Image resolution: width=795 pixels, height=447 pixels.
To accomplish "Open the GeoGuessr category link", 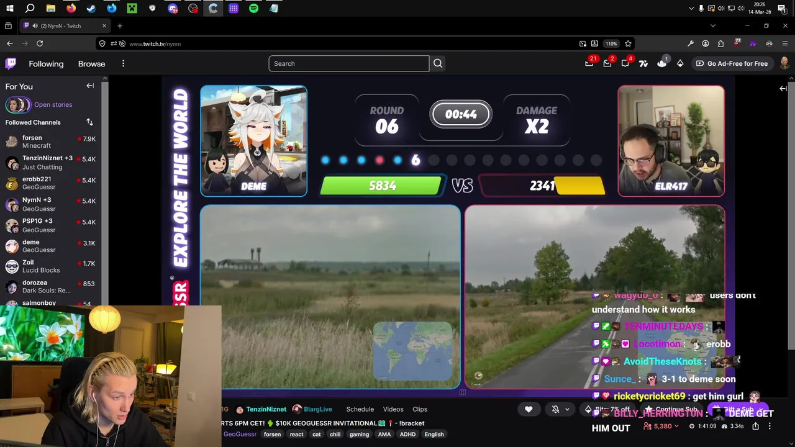I will (240, 434).
